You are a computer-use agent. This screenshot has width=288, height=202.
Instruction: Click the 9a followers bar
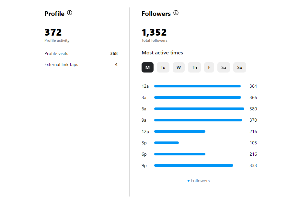(x=198, y=120)
